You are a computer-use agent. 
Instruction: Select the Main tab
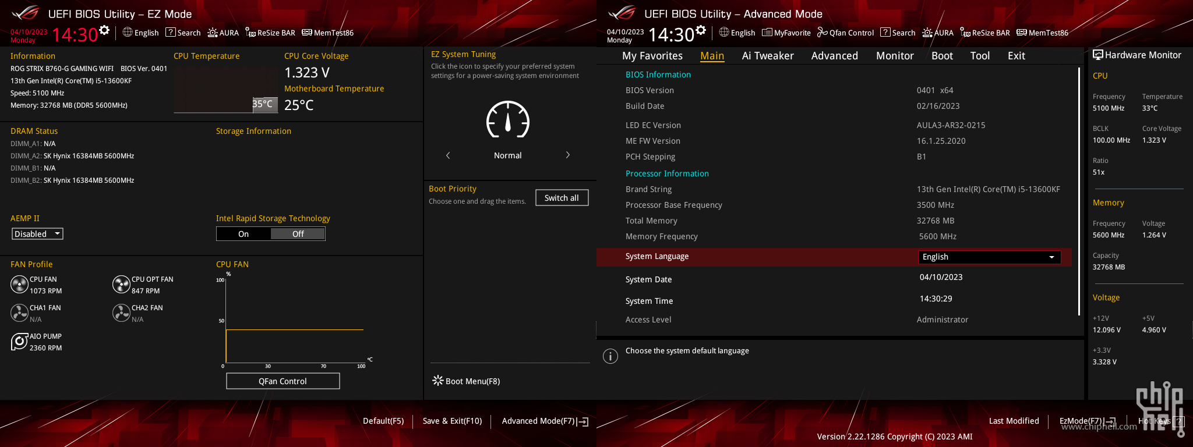[x=712, y=56]
